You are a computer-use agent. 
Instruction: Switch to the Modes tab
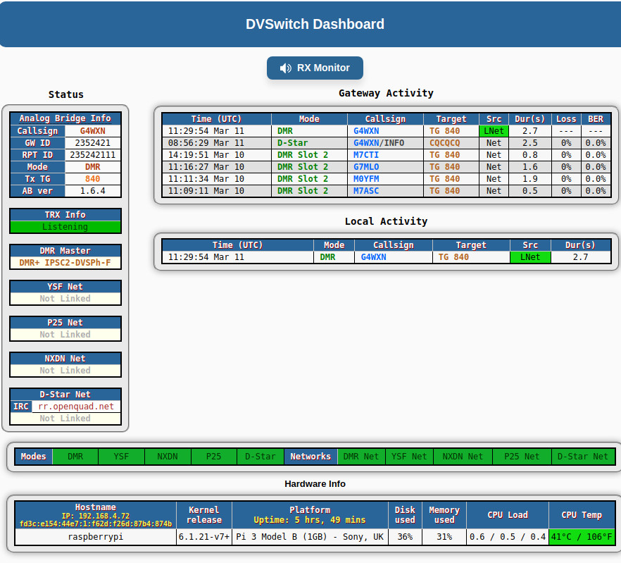(x=33, y=456)
